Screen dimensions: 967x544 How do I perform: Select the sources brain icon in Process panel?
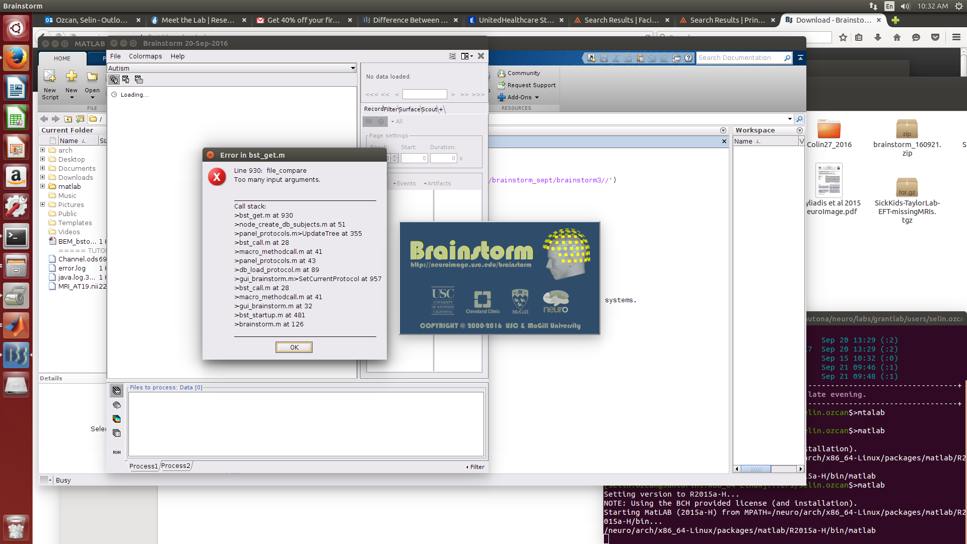[117, 405]
